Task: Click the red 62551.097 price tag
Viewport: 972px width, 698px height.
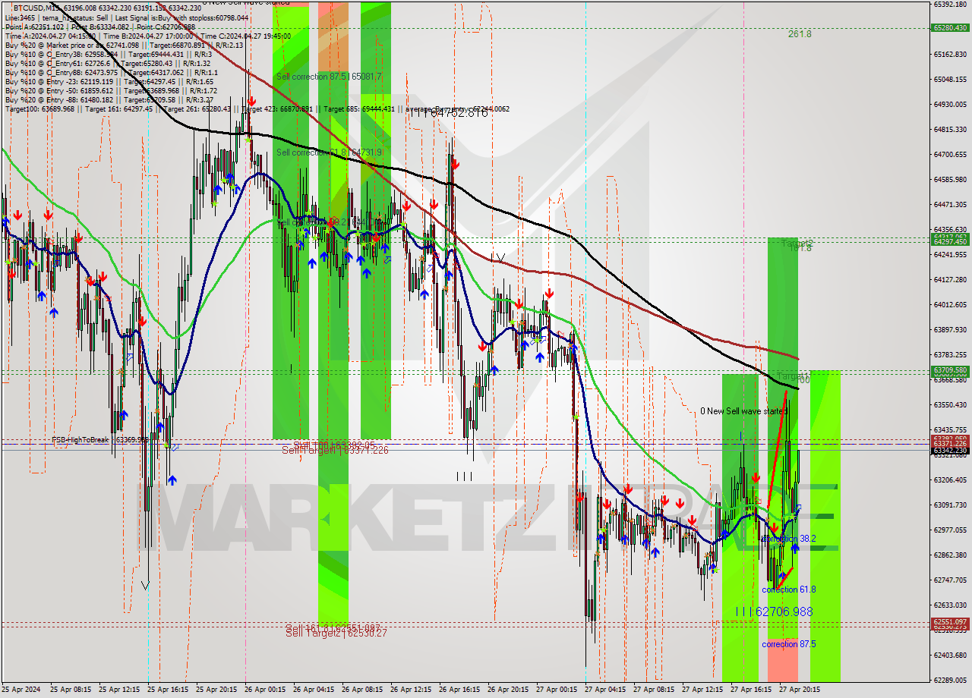Action: coord(949,622)
